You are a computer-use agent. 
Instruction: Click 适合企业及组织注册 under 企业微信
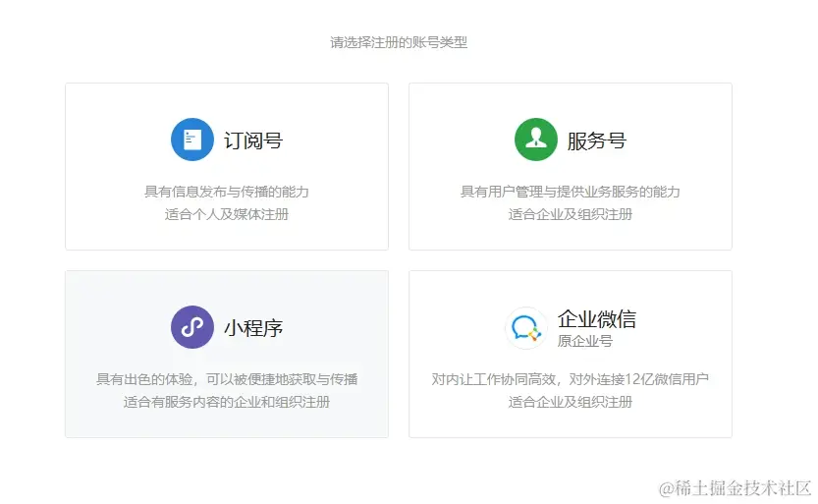pyautogui.click(x=571, y=402)
